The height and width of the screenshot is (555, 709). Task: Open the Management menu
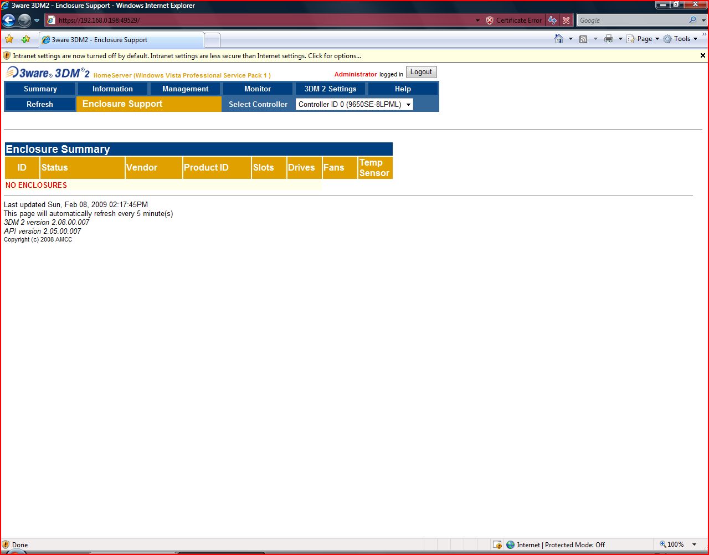pos(185,89)
